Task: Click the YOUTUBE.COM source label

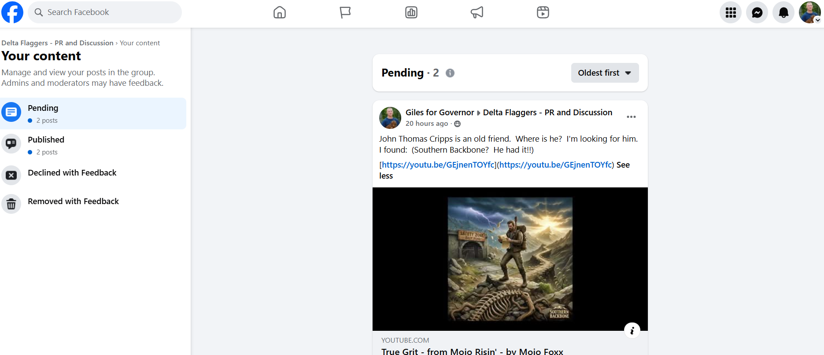Action: [x=405, y=340]
